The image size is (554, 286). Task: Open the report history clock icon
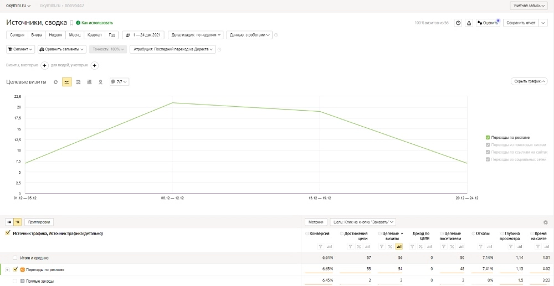(x=458, y=23)
